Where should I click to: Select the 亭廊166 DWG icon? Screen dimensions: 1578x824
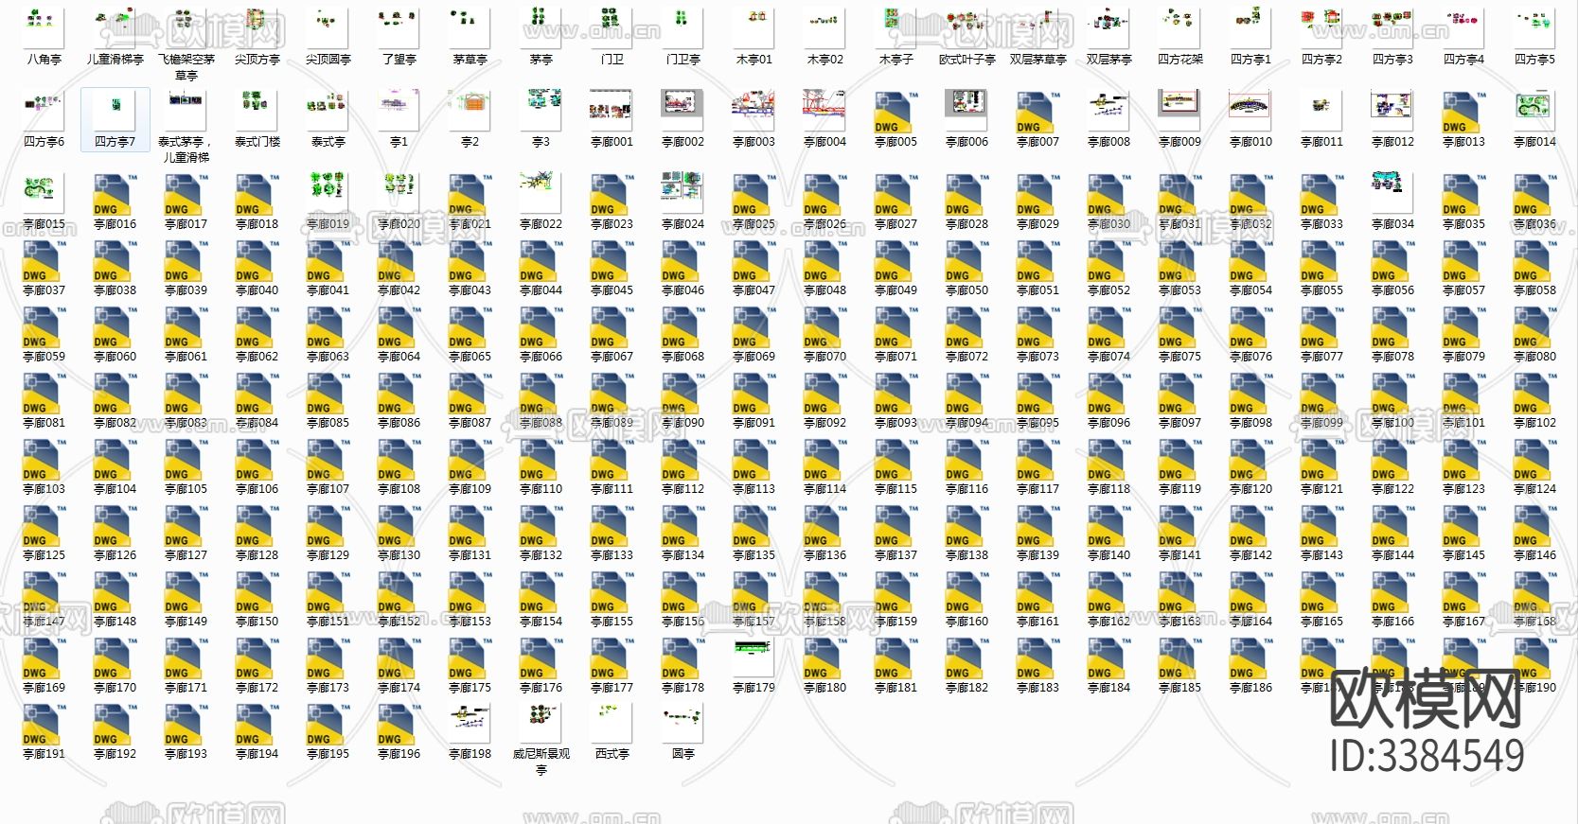click(x=1392, y=591)
